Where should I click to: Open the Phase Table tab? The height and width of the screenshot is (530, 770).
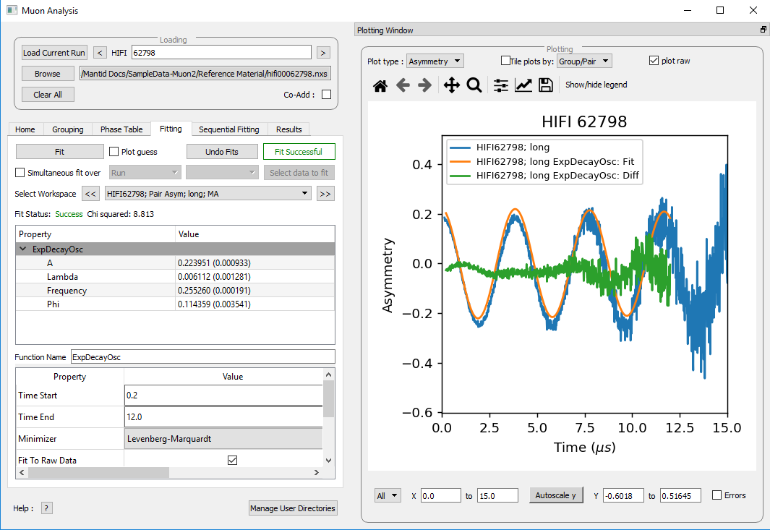121,129
